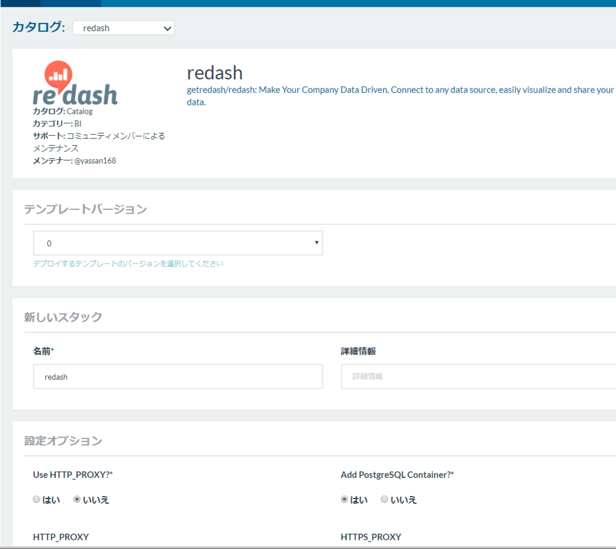Click the カタログ: Catalog text under logo
This screenshot has height=549, width=616.
[63, 111]
